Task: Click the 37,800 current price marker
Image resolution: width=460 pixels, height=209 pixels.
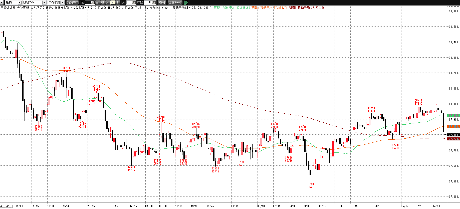Action: tap(453, 135)
